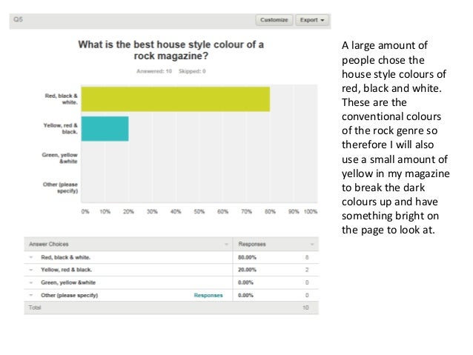Click the 'Other (please specify)' chart axis label

(x=62, y=187)
